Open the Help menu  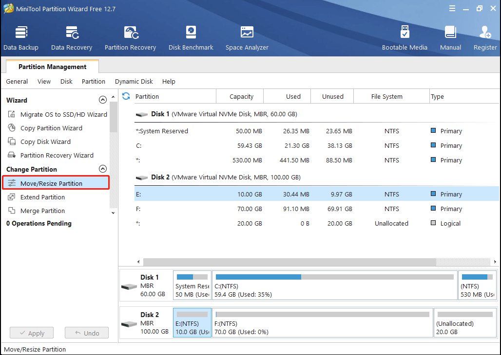tap(169, 81)
